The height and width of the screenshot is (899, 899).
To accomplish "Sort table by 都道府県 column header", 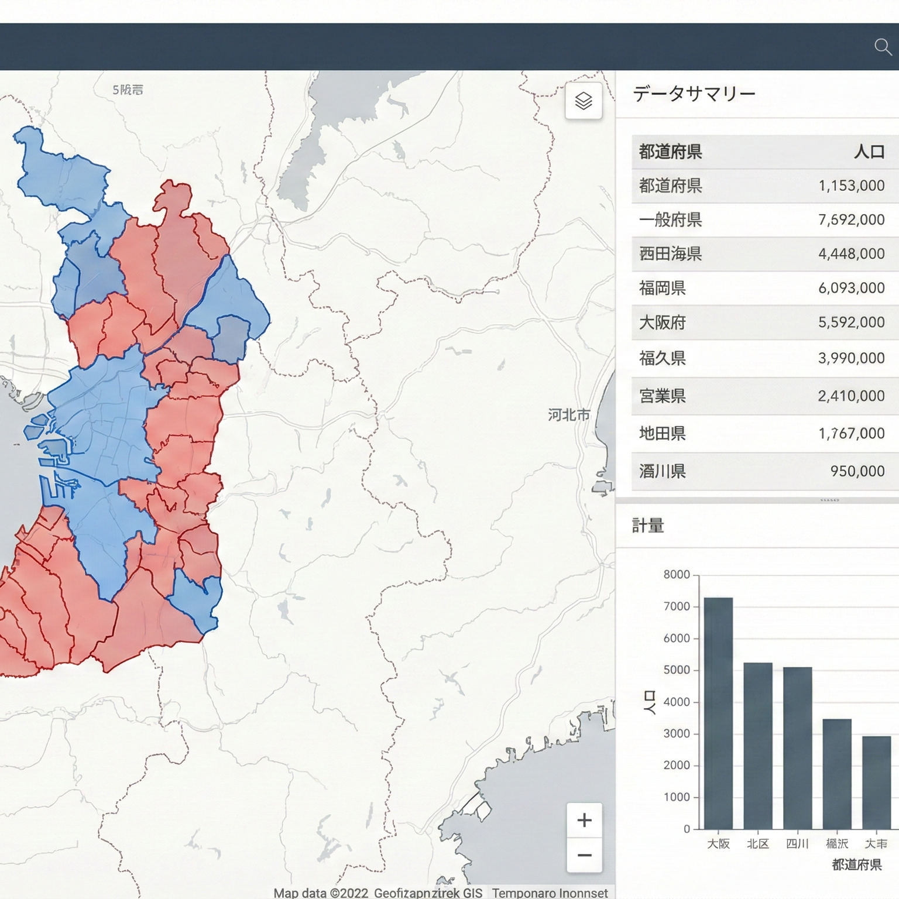I will (670, 152).
